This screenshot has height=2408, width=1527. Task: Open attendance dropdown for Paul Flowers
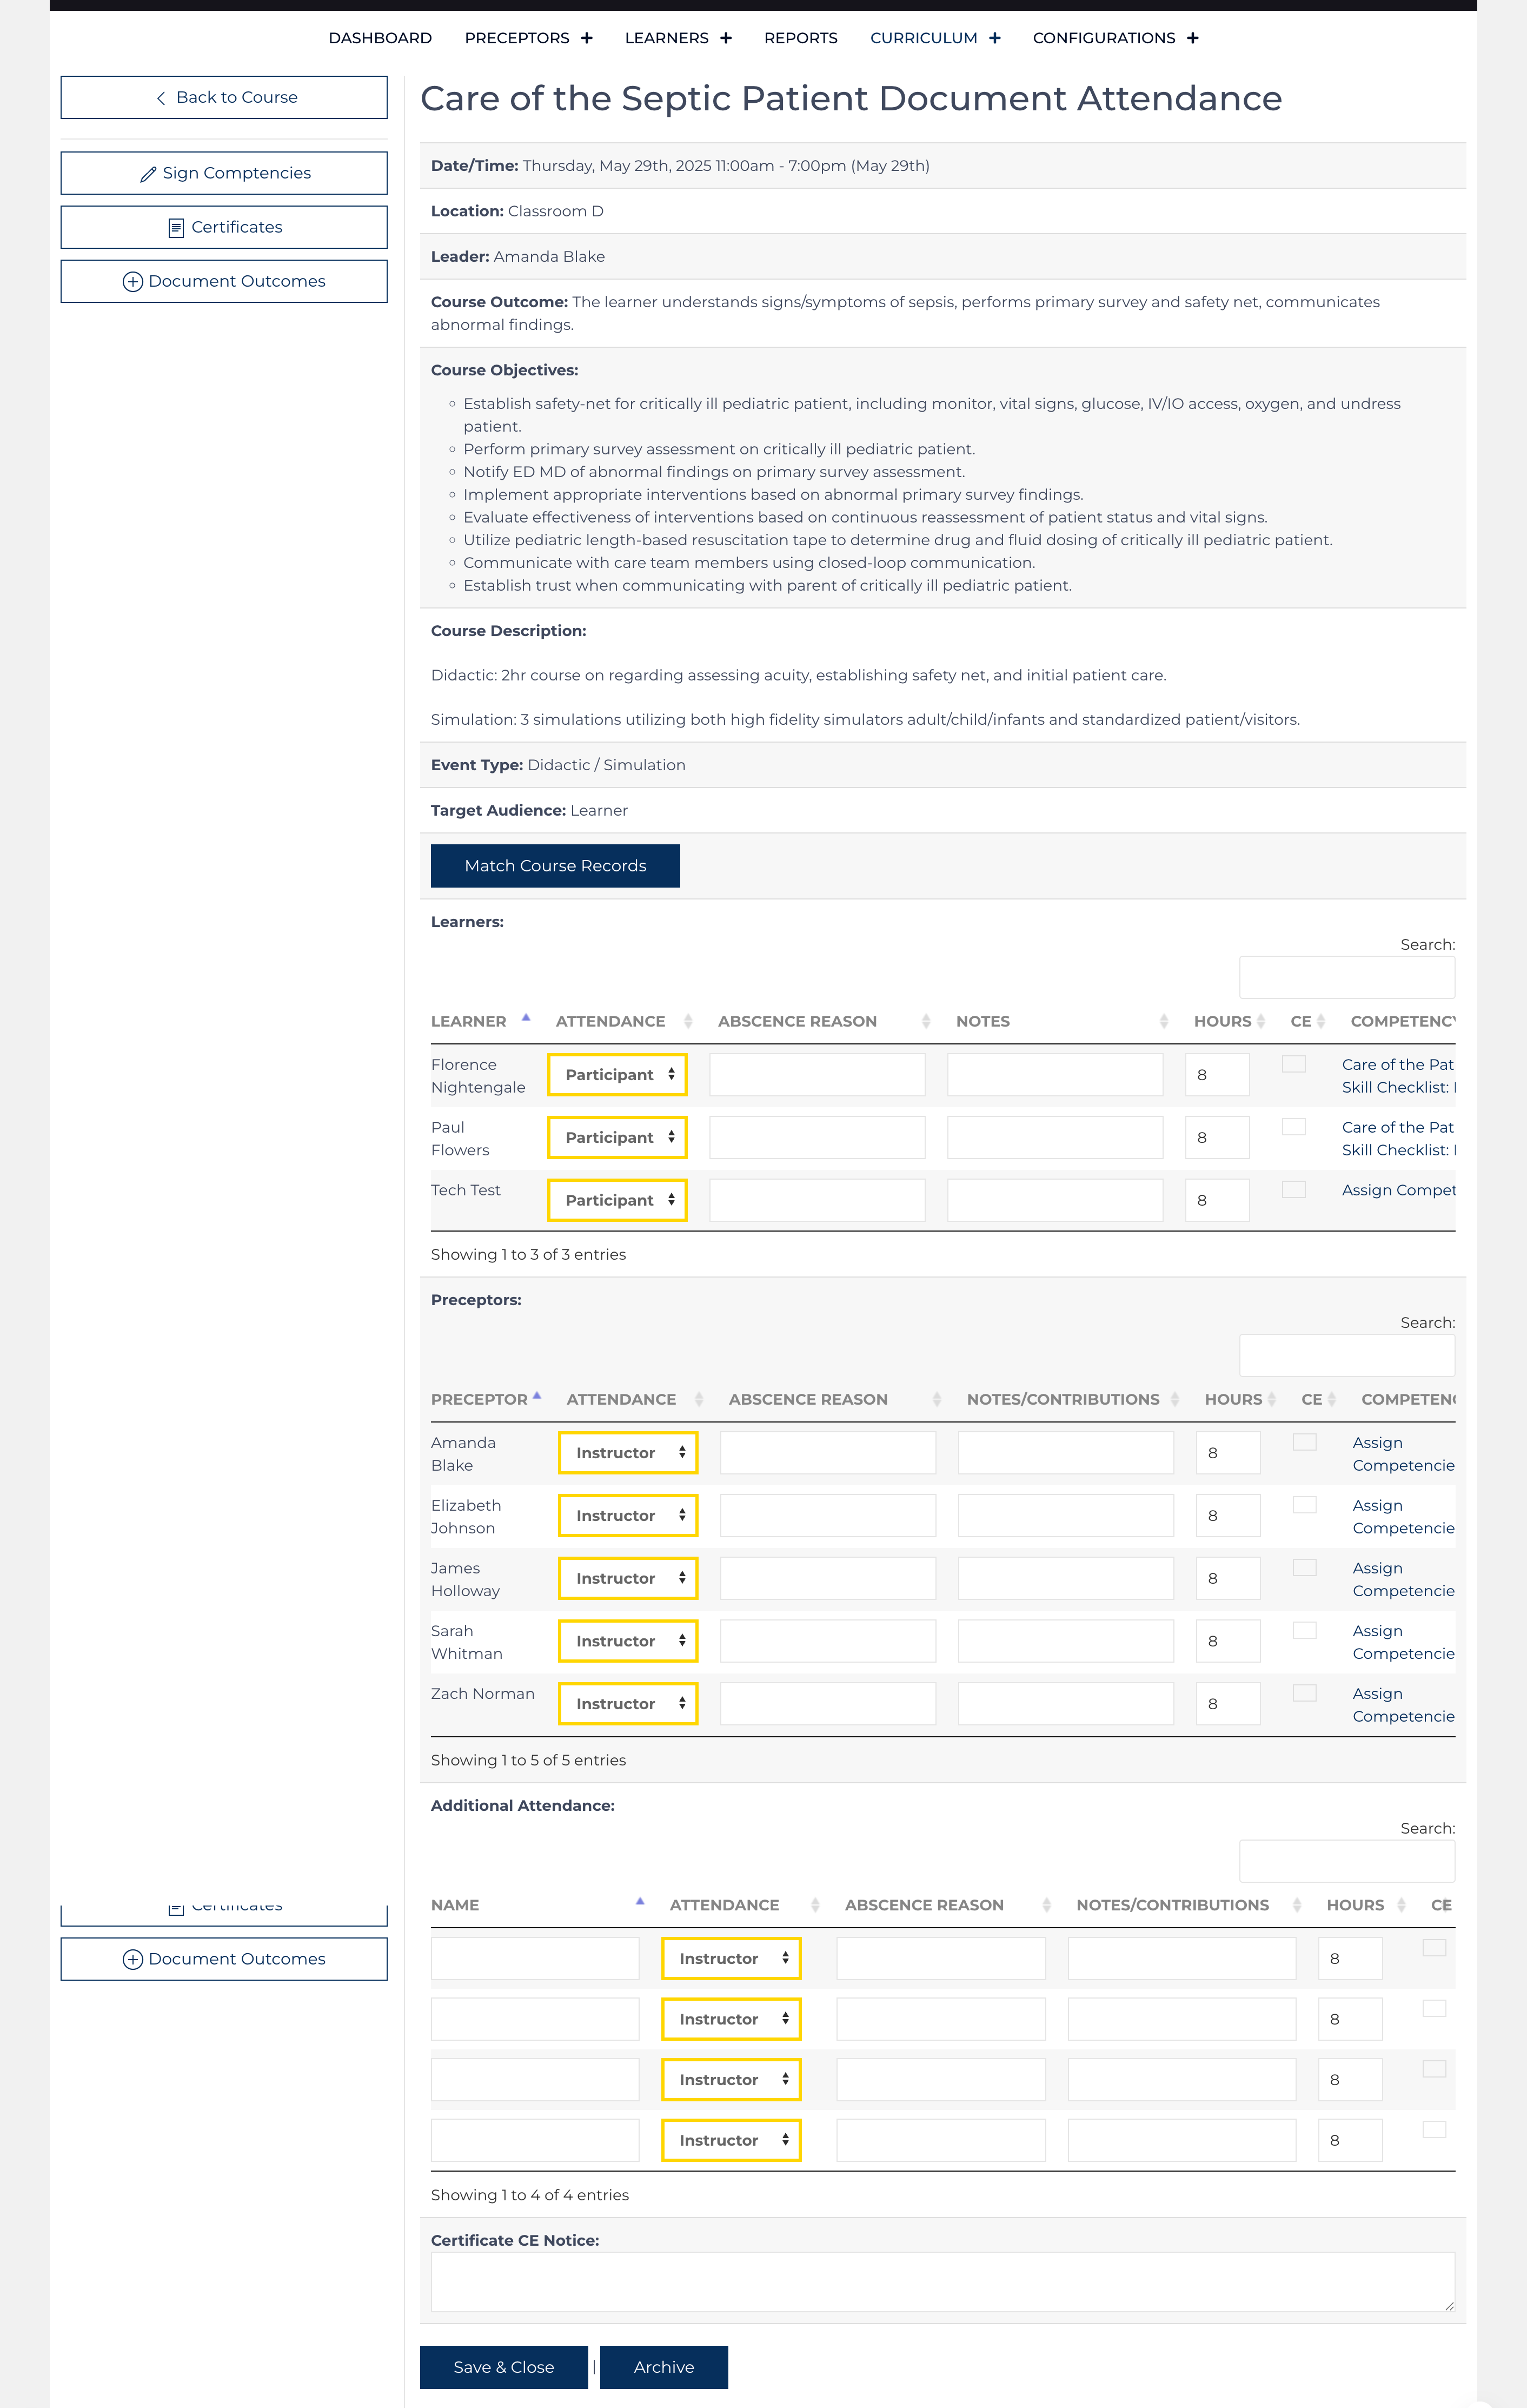tap(618, 1138)
